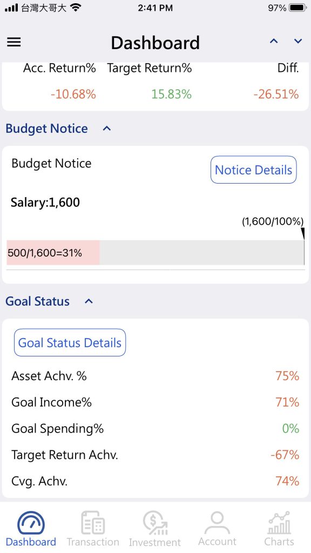Switch to the Transaction tab label

coord(93,542)
